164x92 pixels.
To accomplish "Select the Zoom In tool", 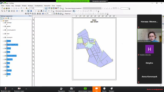I will tap(2, 11).
